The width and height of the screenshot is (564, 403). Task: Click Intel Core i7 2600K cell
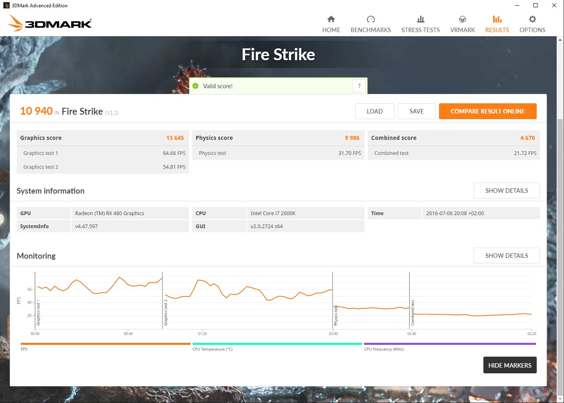pyautogui.click(x=305, y=213)
